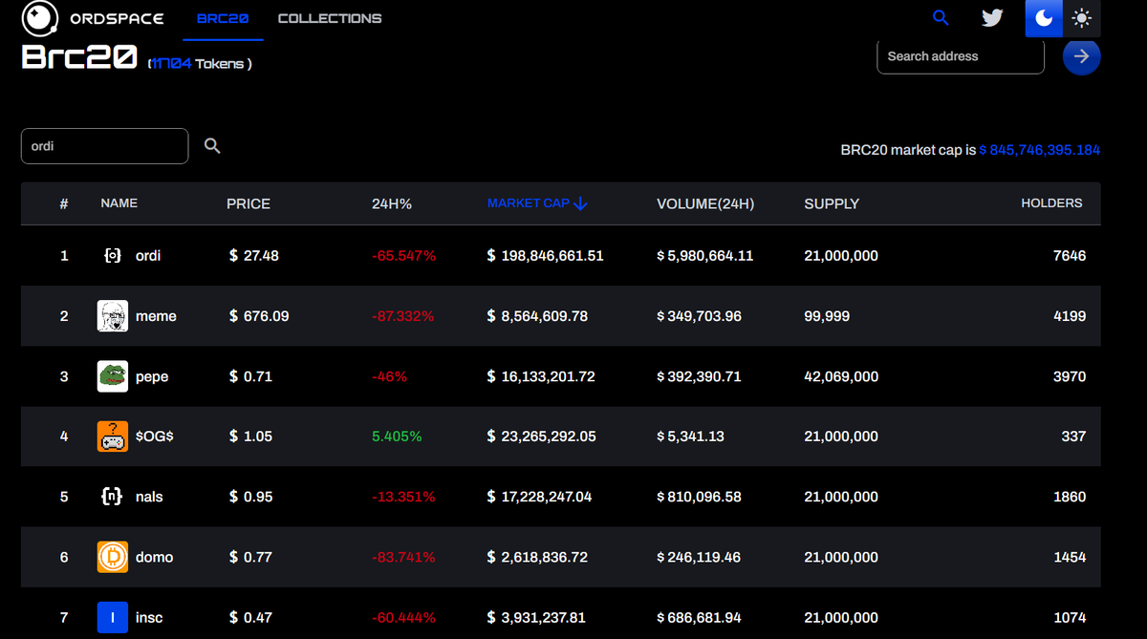Screen dimensions: 1147x639
Task: Open the meme token name
Action: point(156,316)
